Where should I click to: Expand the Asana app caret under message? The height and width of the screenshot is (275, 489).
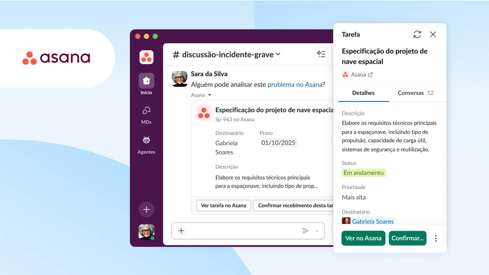click(210, 95)
